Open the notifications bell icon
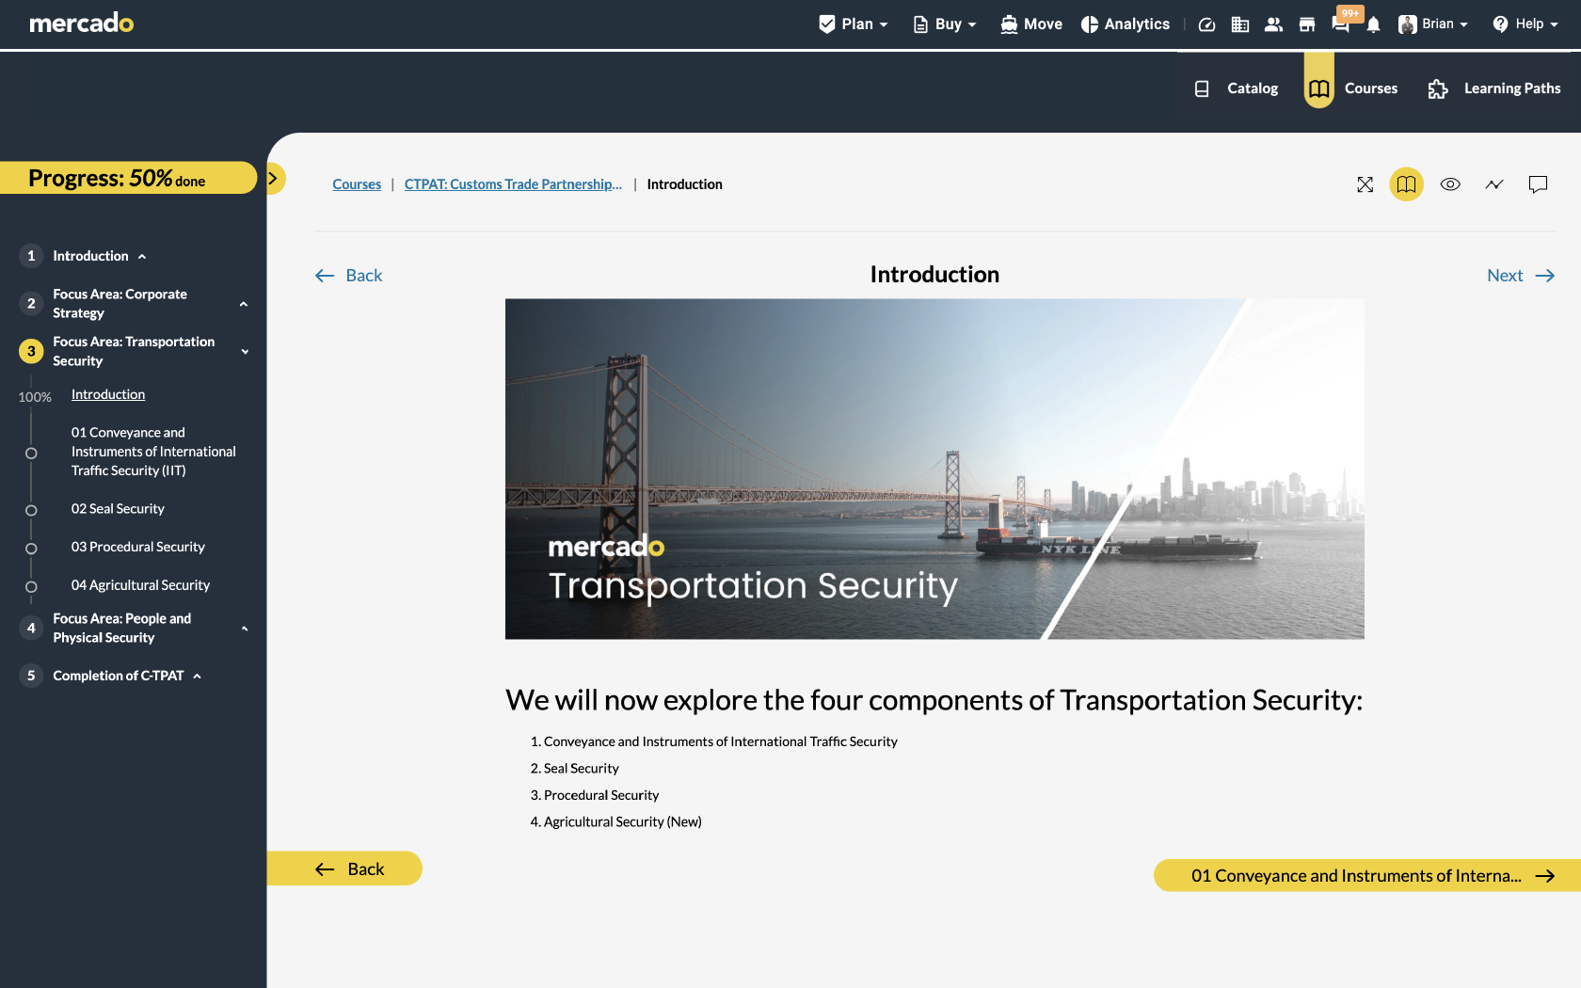Viewport: 1581px width, 988px height. [1373, 25]
